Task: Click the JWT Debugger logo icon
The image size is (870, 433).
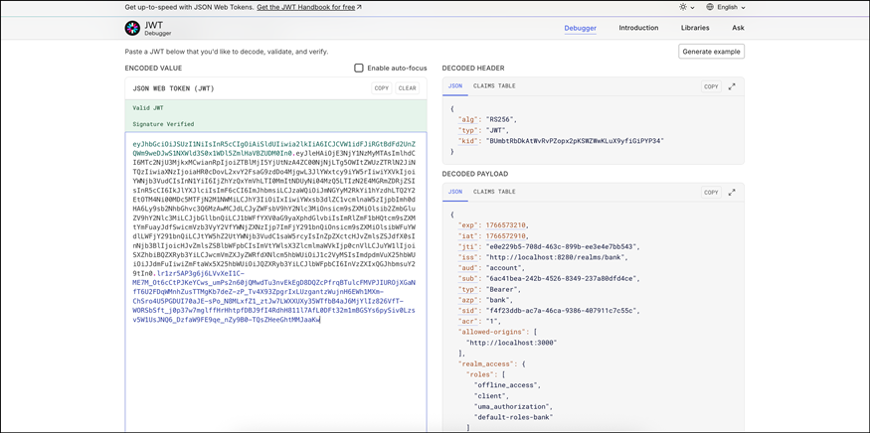Action: tap(132, 29)
